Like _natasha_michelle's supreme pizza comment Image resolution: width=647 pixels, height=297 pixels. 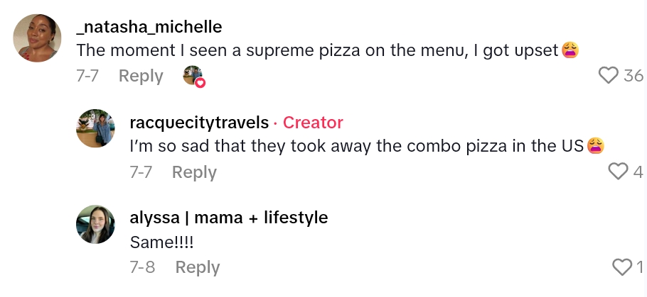[x=609, y=75]
